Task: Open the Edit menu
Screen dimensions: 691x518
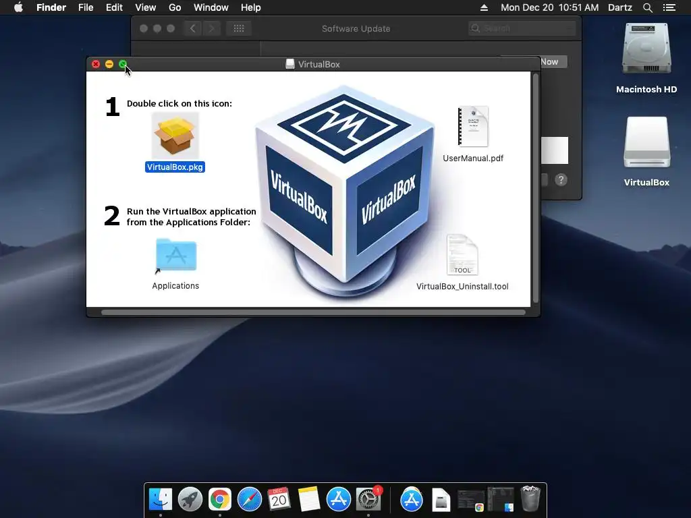Action: point(114,7)
